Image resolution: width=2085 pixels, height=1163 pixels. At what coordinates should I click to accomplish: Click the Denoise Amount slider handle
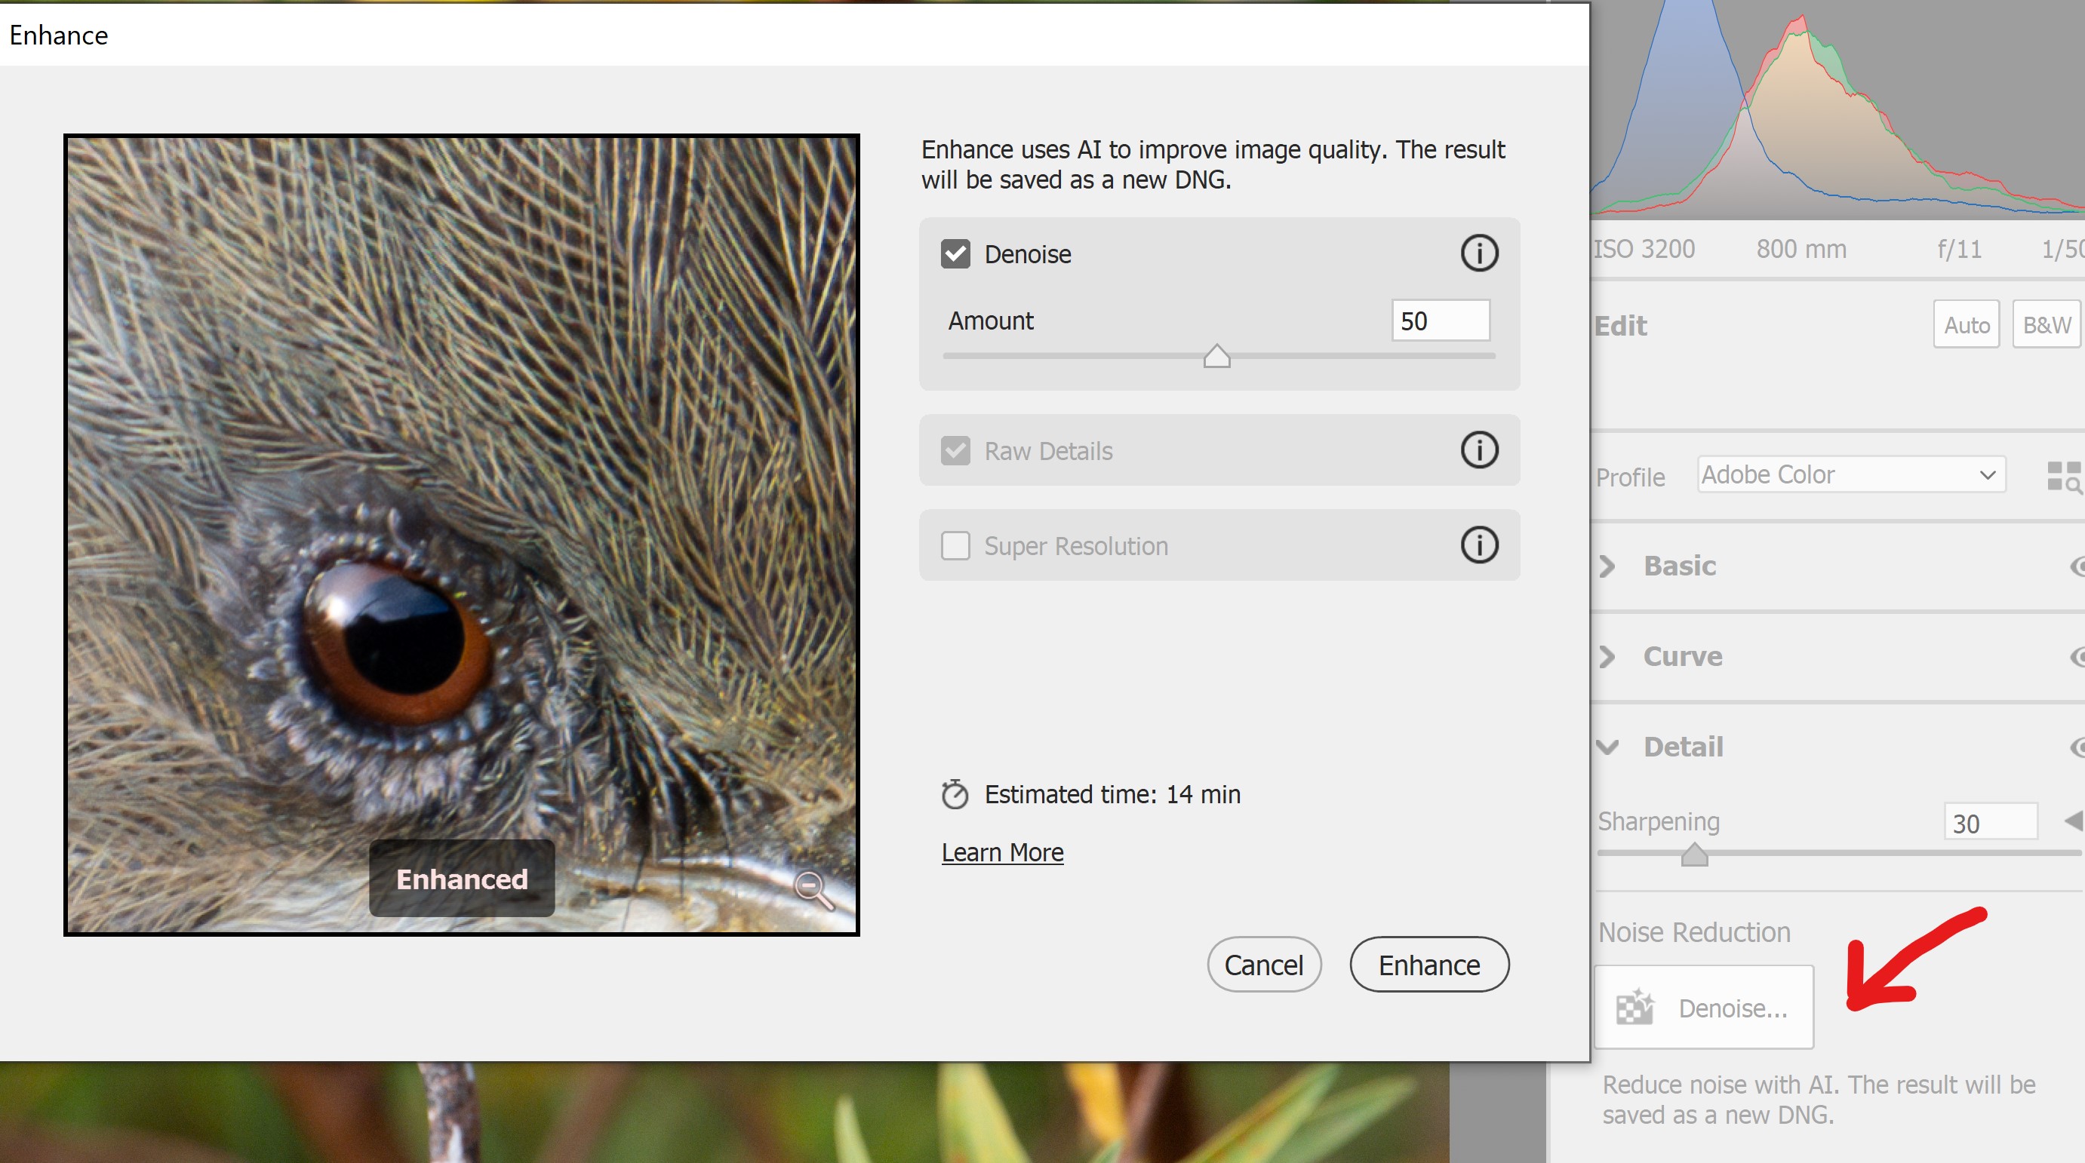pyautogui.click(x=1216, y=356)
